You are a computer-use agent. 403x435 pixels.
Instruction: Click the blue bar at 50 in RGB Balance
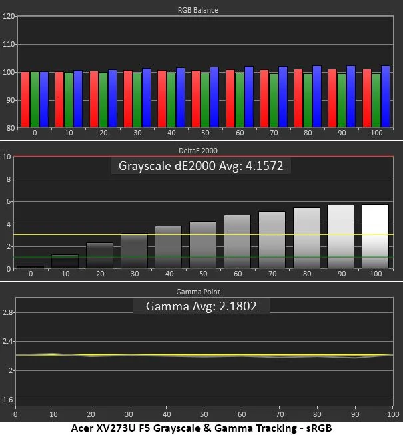pos(214,97)
